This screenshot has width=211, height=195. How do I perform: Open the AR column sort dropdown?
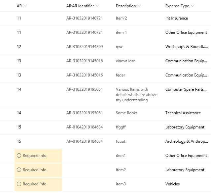point(25,6)
